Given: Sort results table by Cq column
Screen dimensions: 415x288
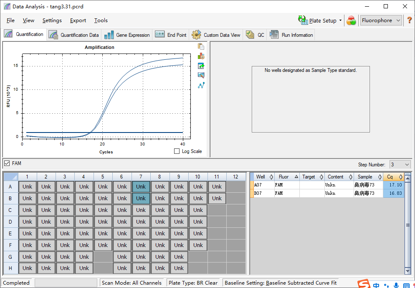Looking at the screenshot, I should click(394, 177).
